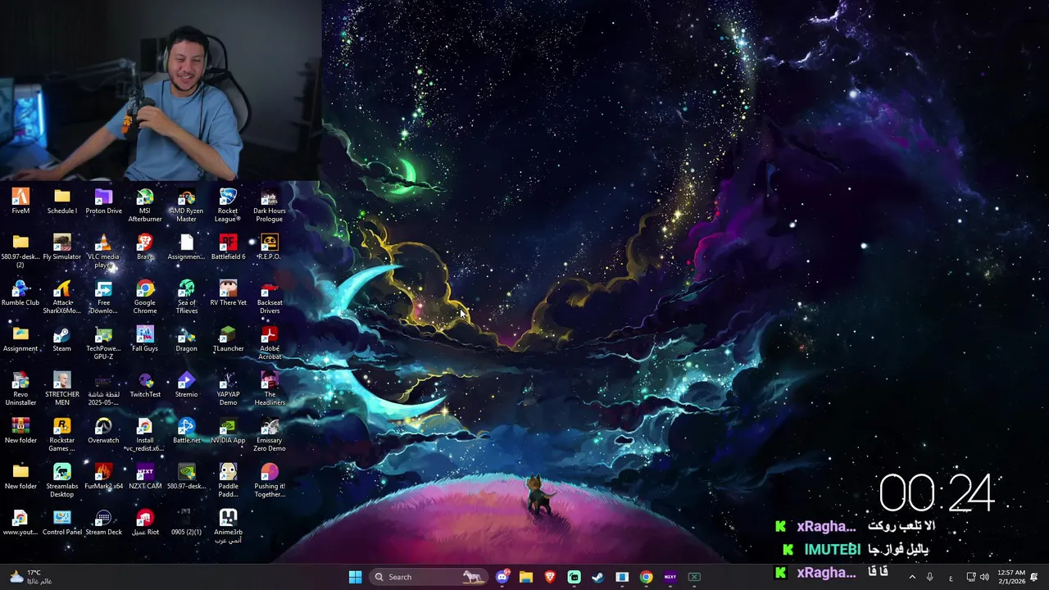This screenshot has width=1049, height=590.
Task: Expand the hidden system tray icons
Action: pyautogui.click(x=912, y=577)
